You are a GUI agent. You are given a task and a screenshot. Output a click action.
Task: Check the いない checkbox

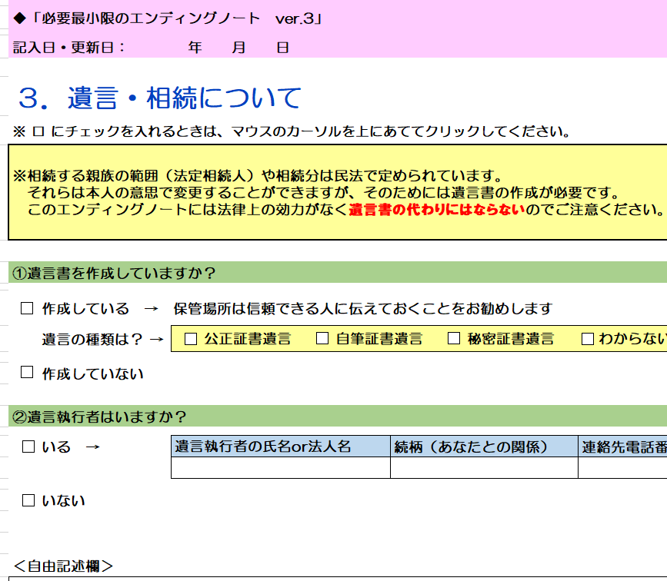pos(28,500)
